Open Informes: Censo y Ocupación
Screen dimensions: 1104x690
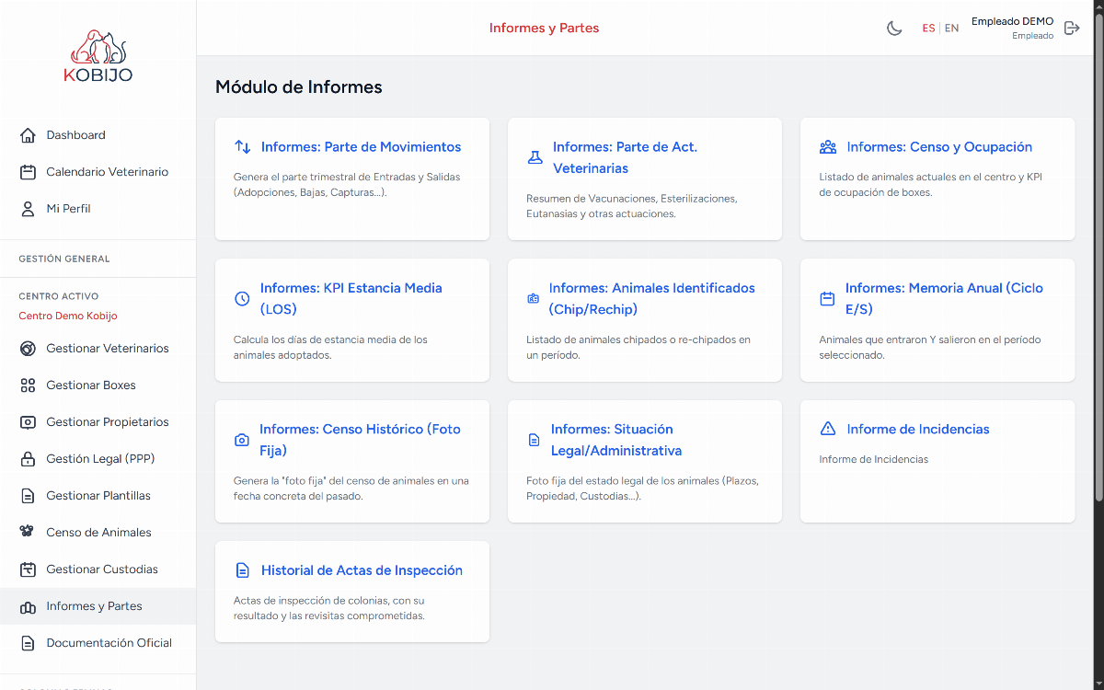coord(939,147)
